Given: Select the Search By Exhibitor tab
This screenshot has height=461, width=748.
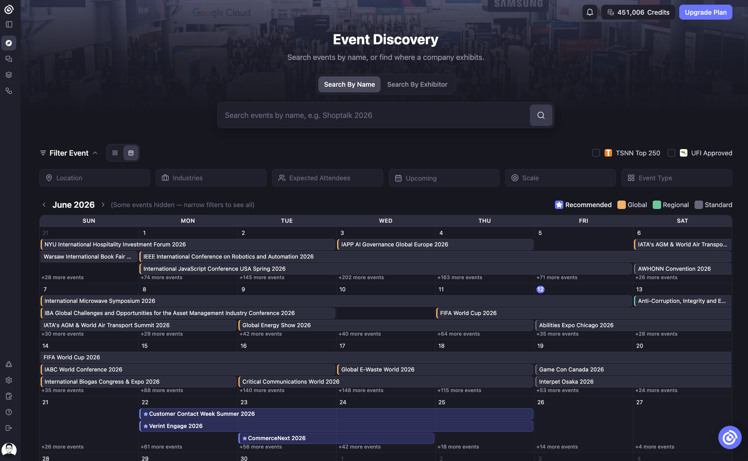Looking at the screenshot, I should tap(417, 84).
